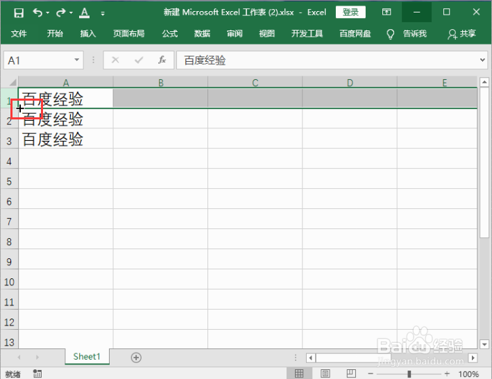492x379 pixels.
Task: Click the zoom in plus button
Action: click(447, 373)
